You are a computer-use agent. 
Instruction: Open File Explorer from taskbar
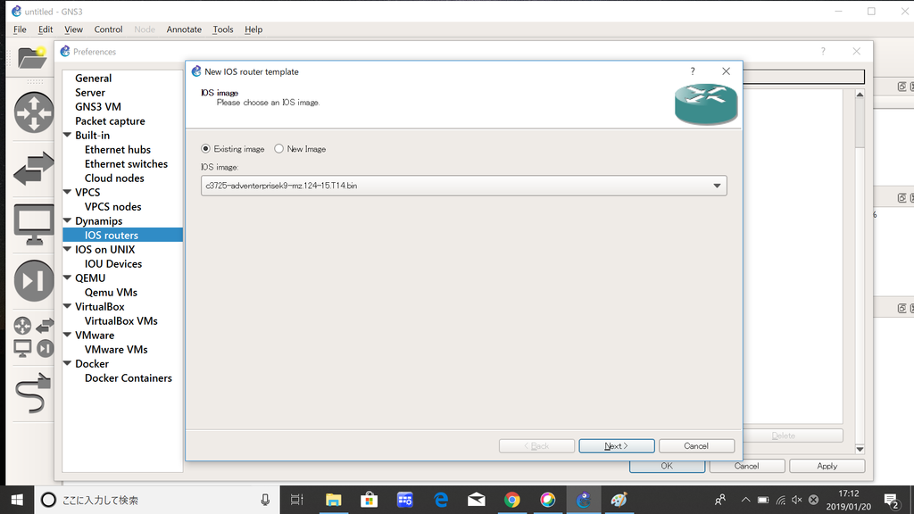tap(333, 500)
